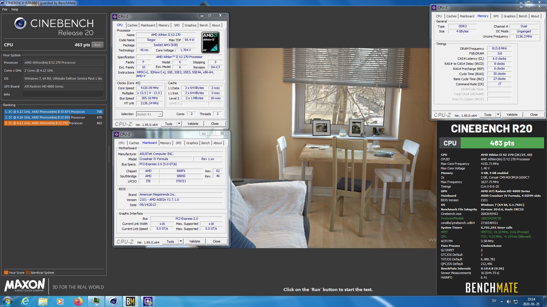The image size is (547, 307).
Task: Select ranking row Phenom II X3 B75
Action: point(53,112)
